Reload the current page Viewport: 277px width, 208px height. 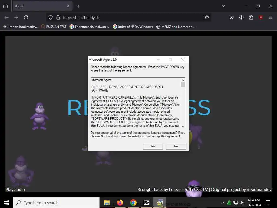(x=26, y=17)
